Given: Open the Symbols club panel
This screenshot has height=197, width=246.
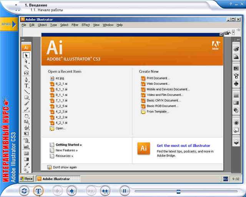Looking at the screenshot, I should click(x=236, y=84).
